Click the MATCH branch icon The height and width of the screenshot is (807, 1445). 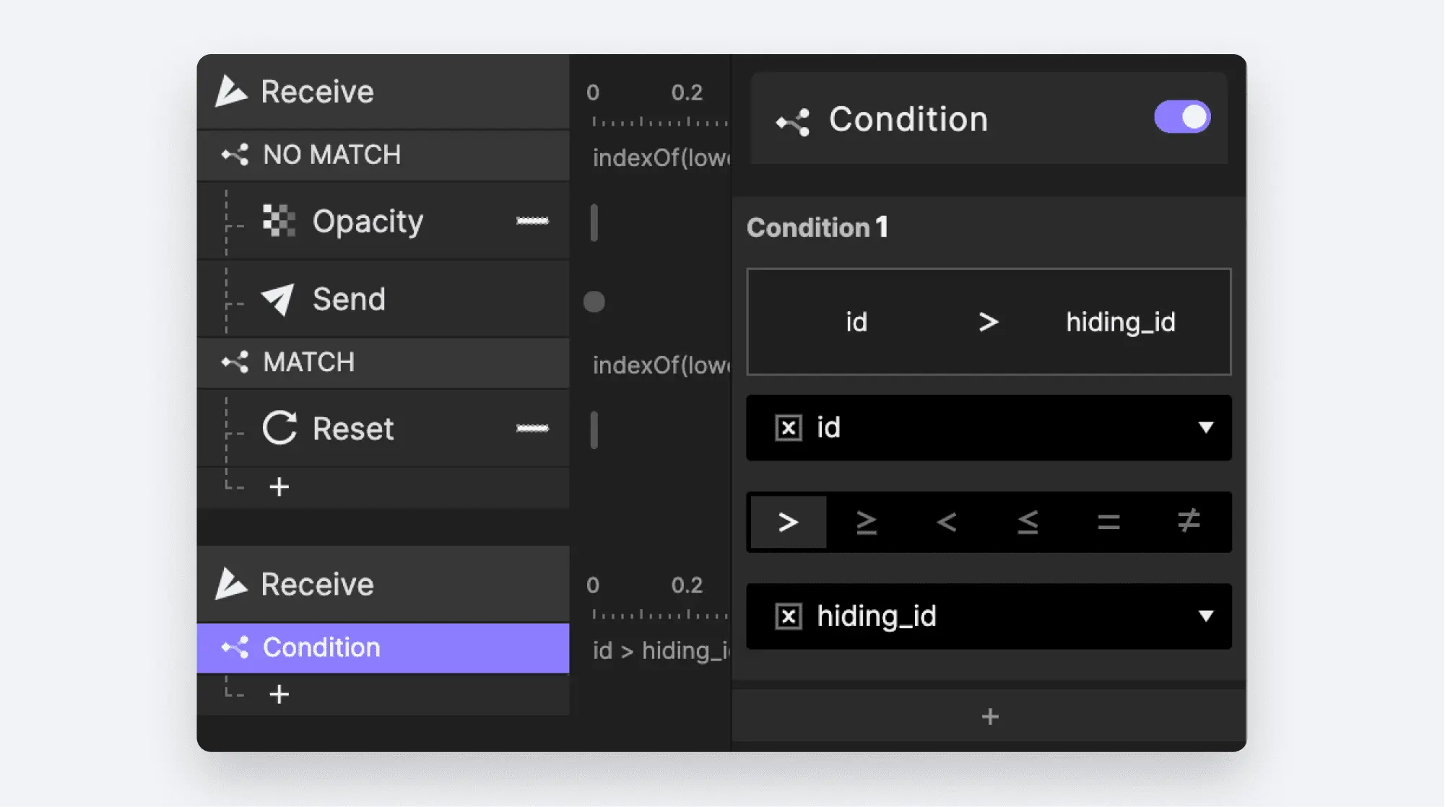point(235,362)
